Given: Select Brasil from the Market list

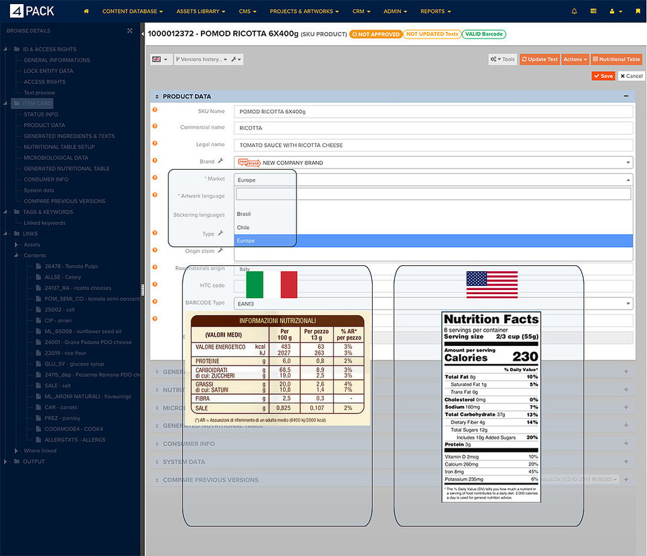Looking at the screenshot, I should 244,214.
